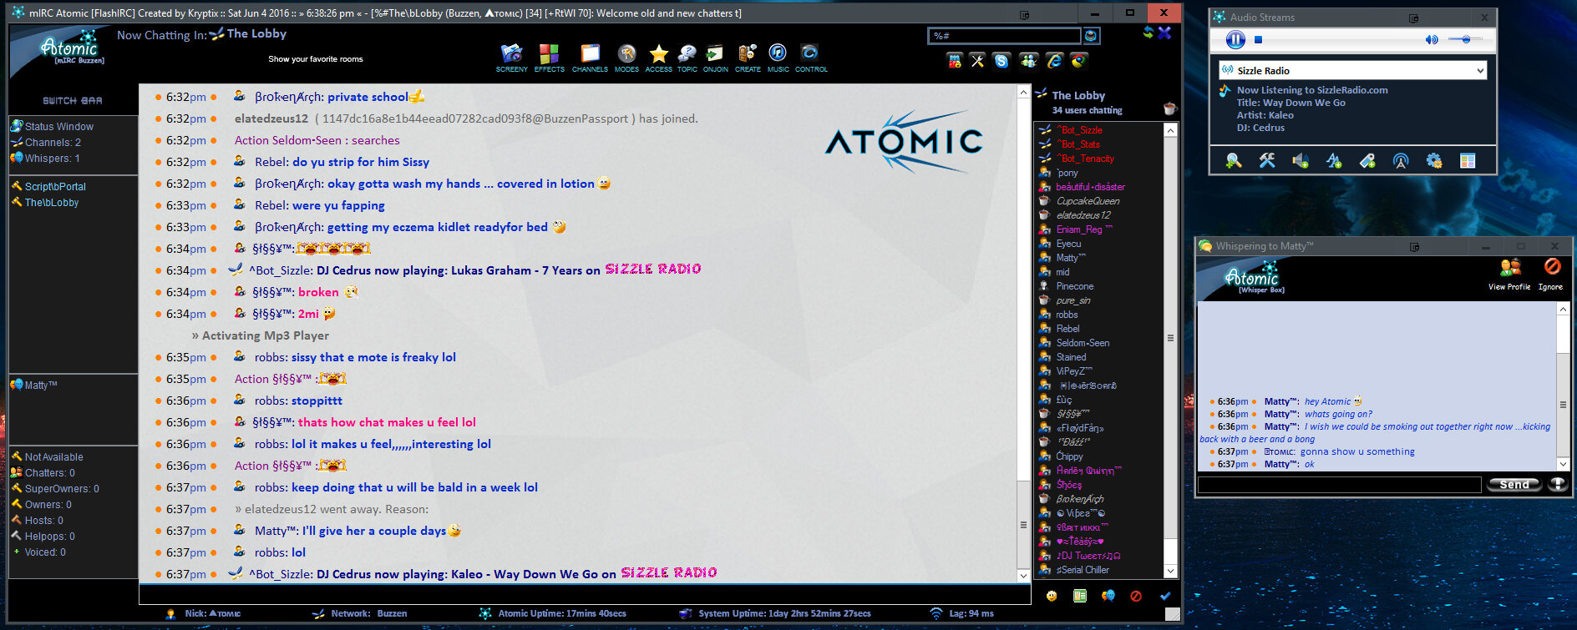Open the Modes key icon

[x=626, y=57]
